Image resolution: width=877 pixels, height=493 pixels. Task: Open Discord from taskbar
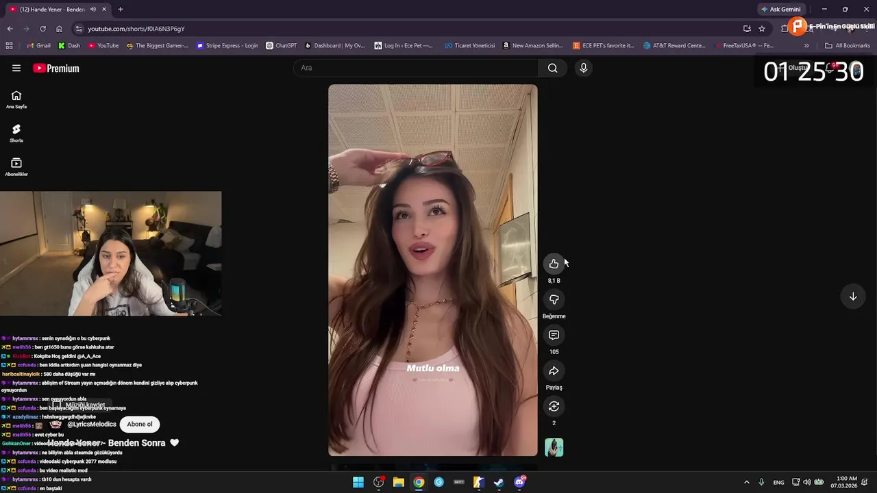[x=519, y=482]
